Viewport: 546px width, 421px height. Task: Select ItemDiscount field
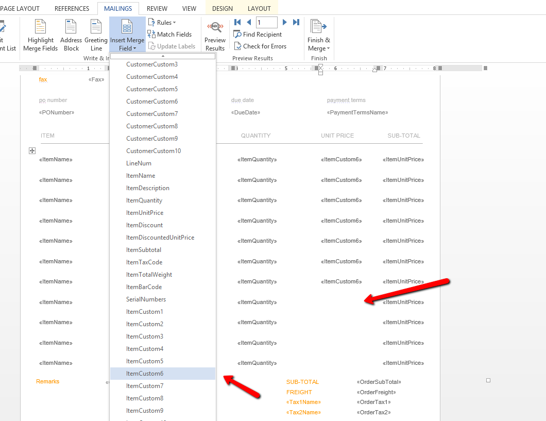(163, 225)
